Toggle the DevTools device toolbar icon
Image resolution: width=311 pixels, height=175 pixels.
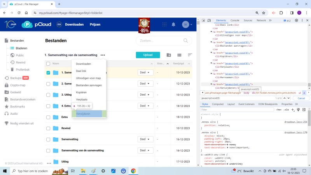pyautogui.click(x=209, y=20)
